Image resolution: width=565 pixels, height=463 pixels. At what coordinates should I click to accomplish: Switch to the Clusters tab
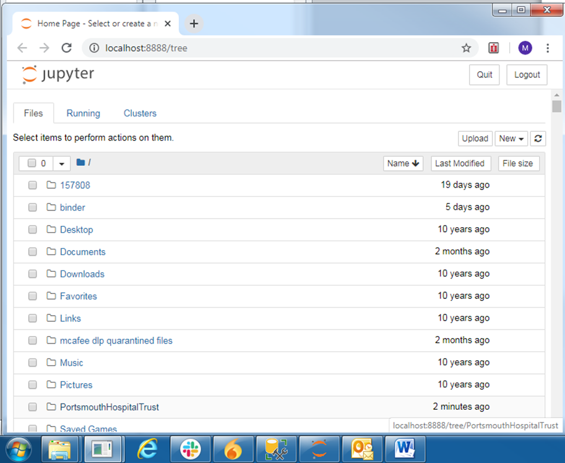coord(140,113)
